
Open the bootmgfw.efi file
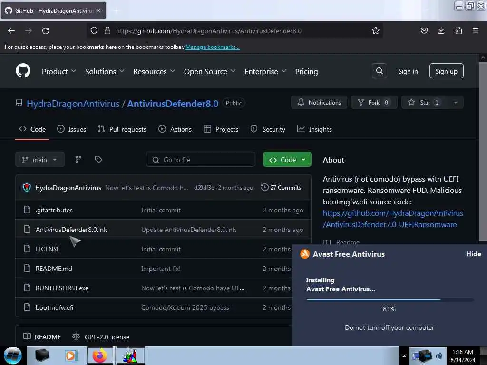(54, 307)
